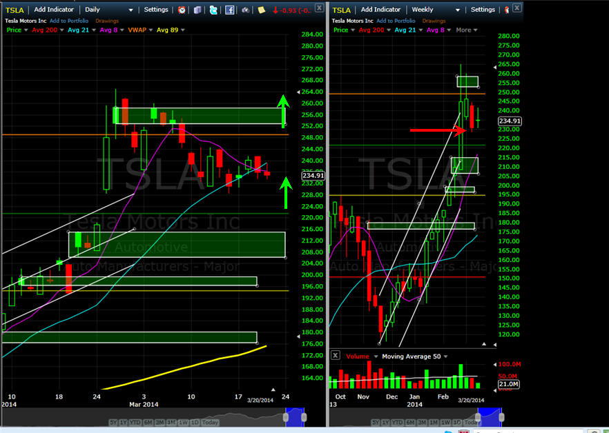Click alarm clock icon in Weekly chart toolbar
This screenshot has width=609, height=433.
coord(507,10)
